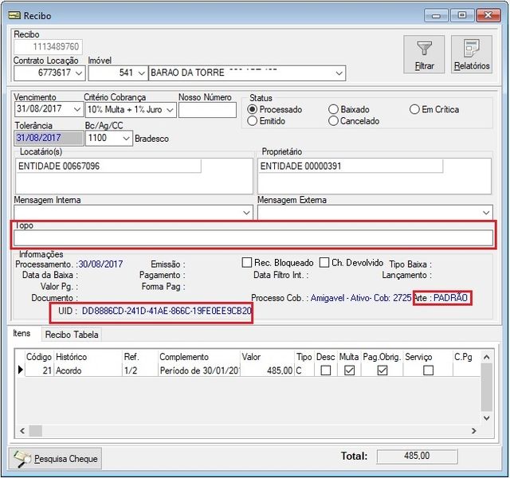Switch to the Recibo Tabela tab
Image resolution: width=510 pixels, height=478 pixels.
coord(71,335)
